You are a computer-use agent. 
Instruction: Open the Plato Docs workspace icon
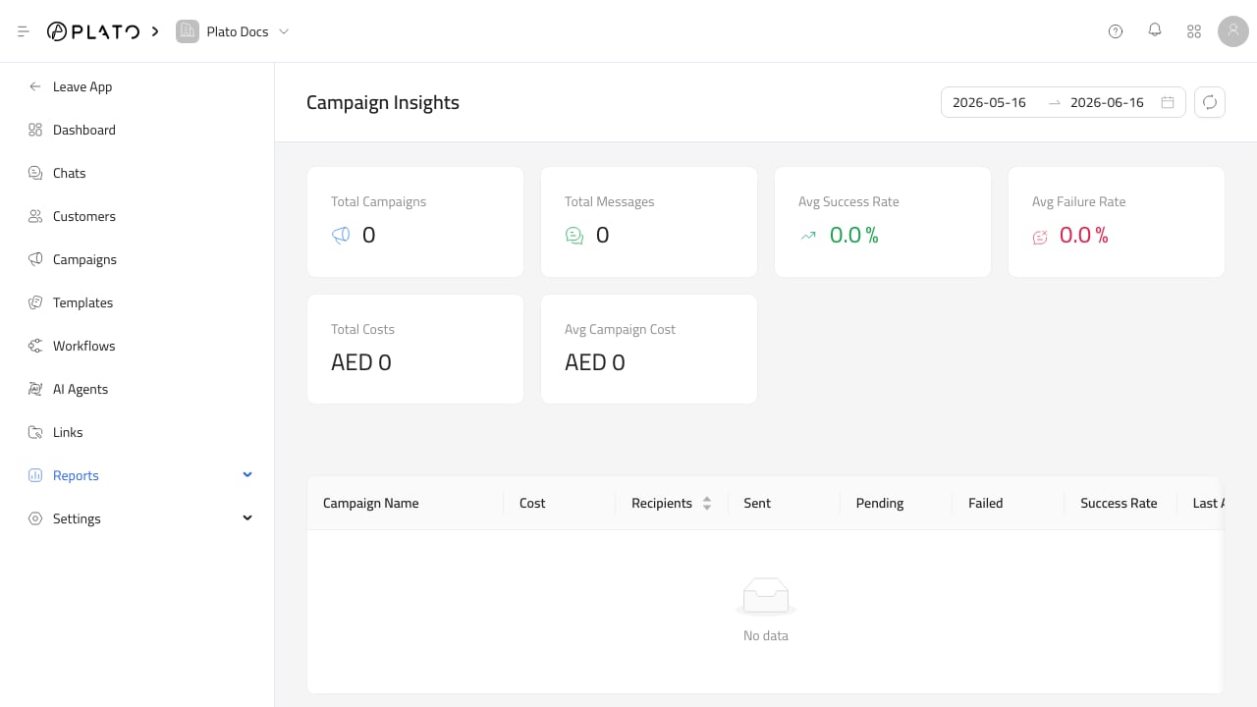tap(187, 31)
